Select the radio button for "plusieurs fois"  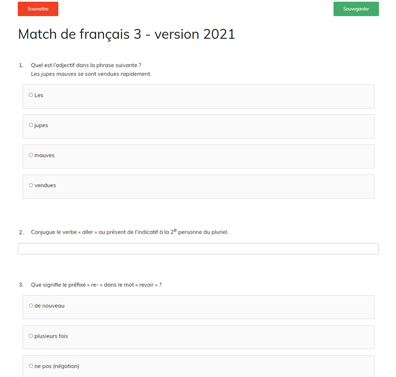pos(31,336)
